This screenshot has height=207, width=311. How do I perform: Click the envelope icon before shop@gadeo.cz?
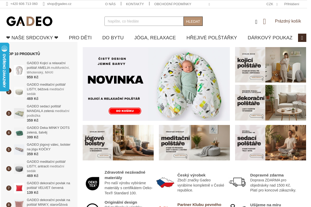click(x=44, y=4)
